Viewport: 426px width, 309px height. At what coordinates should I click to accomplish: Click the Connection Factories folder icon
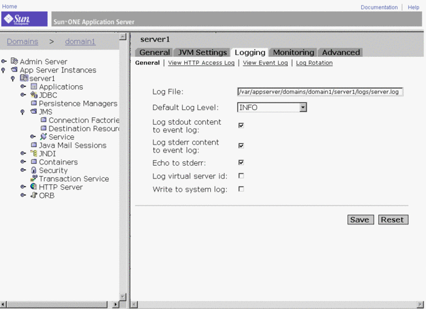[x=43, y=120]
